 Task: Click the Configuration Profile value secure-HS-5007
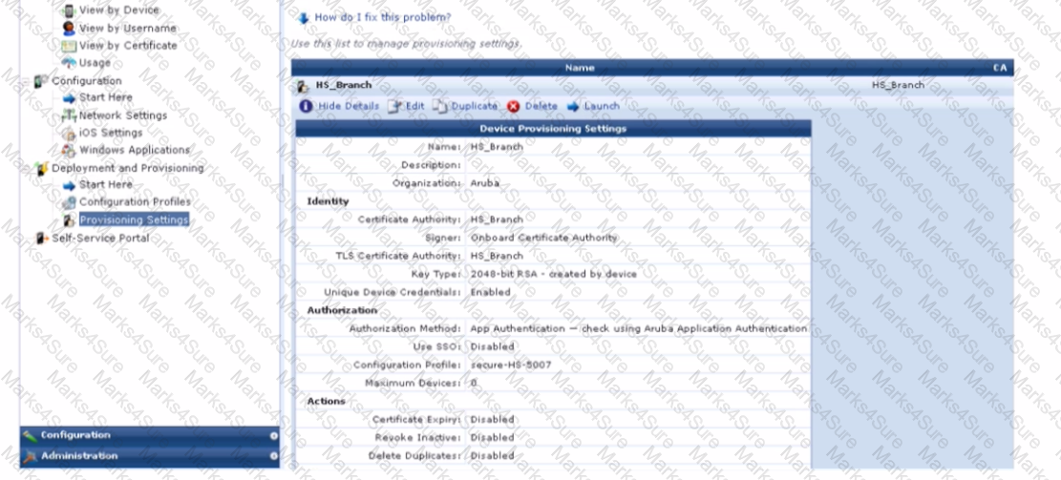[x=510, y=365]
